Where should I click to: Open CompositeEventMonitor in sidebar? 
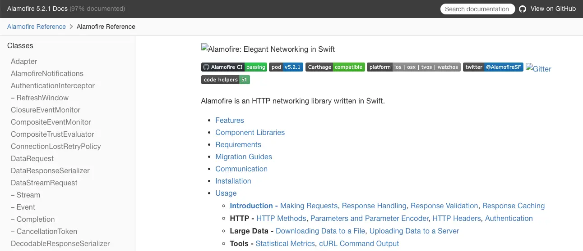point(51,122)
